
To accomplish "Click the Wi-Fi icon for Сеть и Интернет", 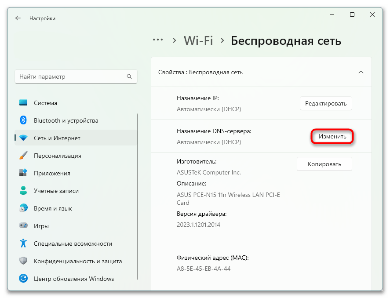I will (x=23, y=138).
